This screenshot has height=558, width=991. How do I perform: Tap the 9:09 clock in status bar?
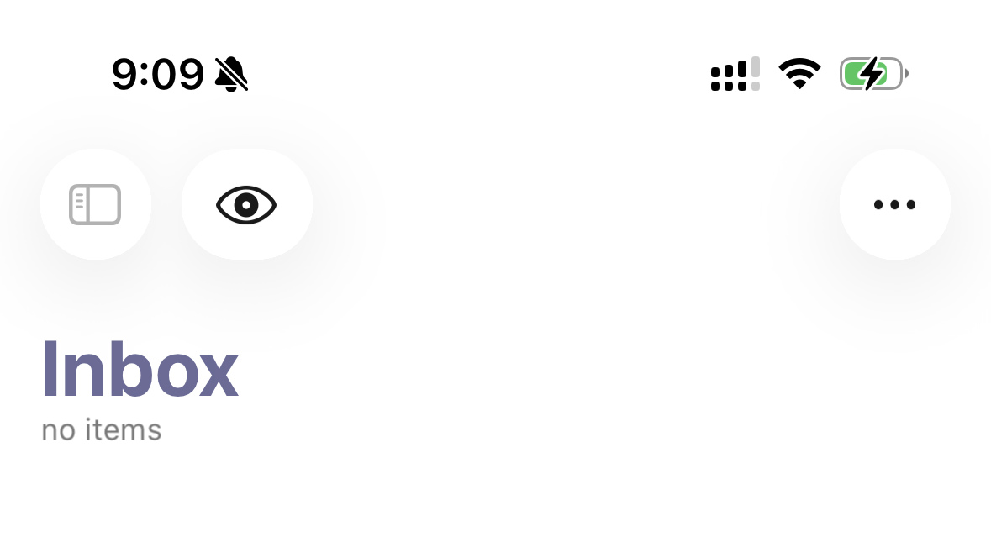pos(157,74)
